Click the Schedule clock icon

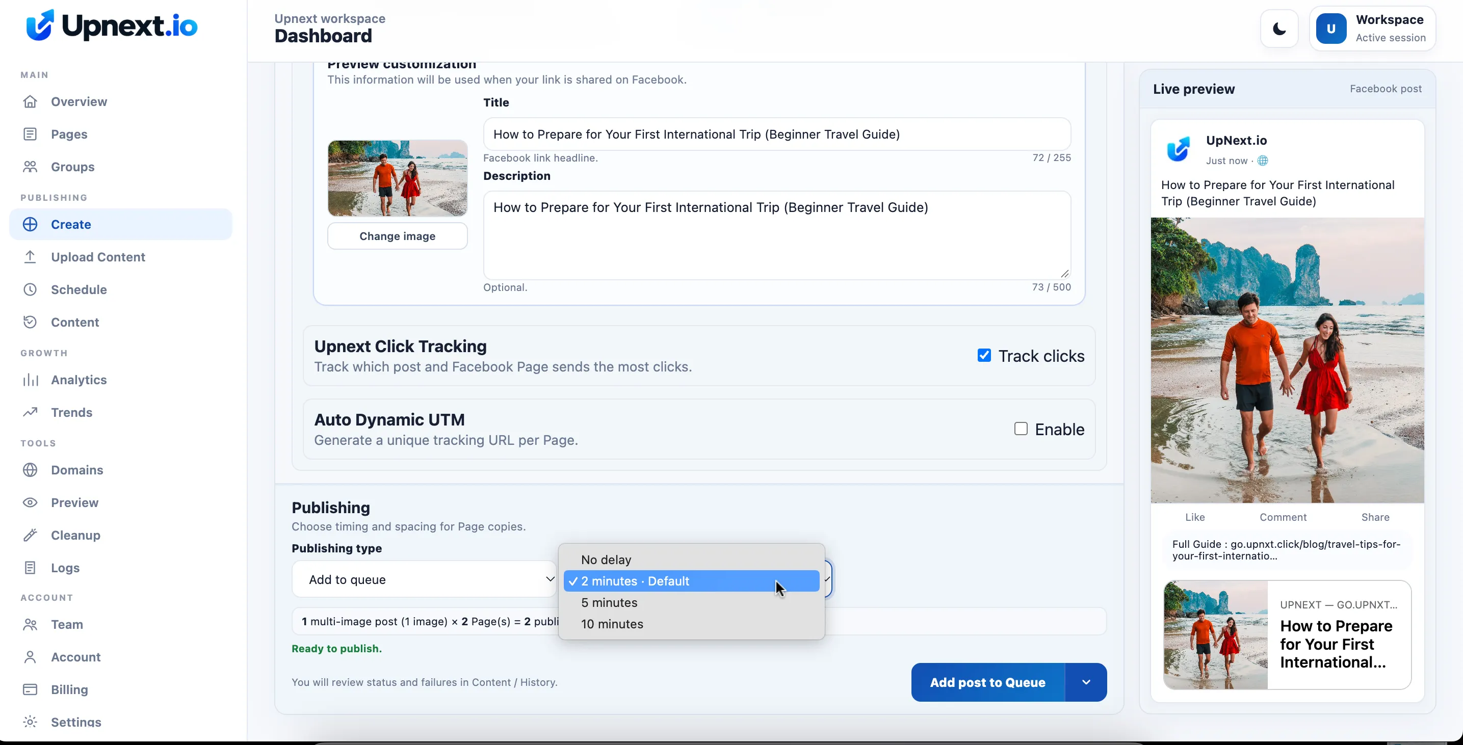pos(30,289)
